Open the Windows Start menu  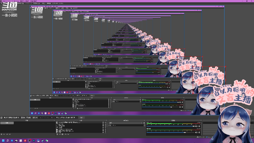3,140
